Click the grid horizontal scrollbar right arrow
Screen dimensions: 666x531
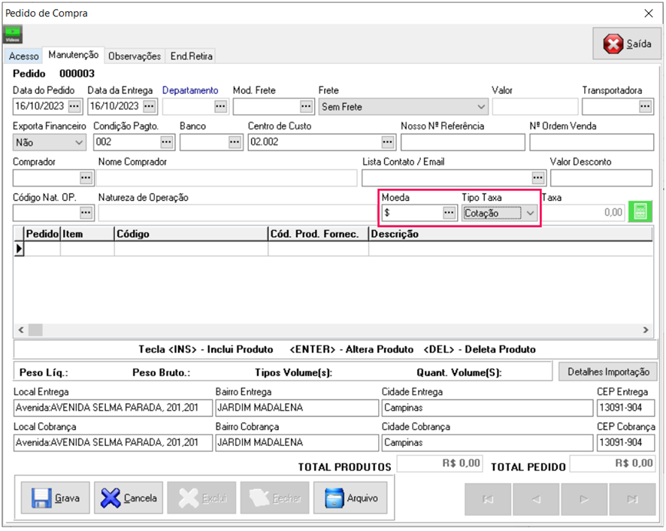pyautogui.click(x=646, y=330)
